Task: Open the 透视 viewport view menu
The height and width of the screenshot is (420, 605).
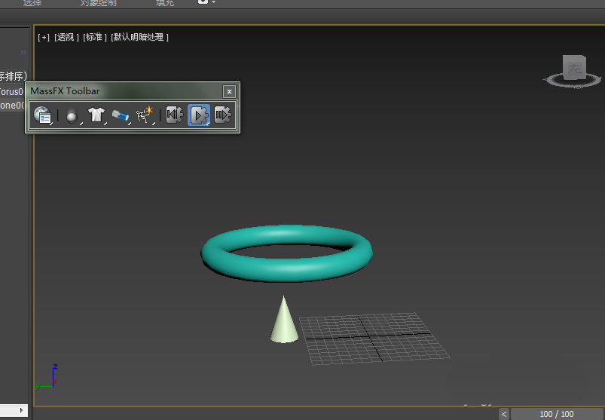Action: 66,37
